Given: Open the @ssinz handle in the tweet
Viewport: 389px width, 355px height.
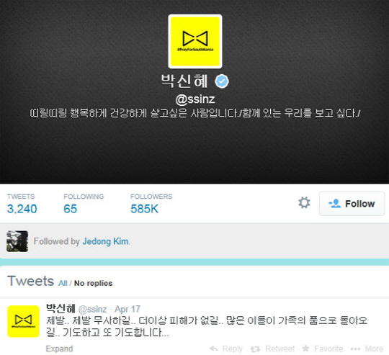Looking at the screenshot, I should [x=92, y=309].
